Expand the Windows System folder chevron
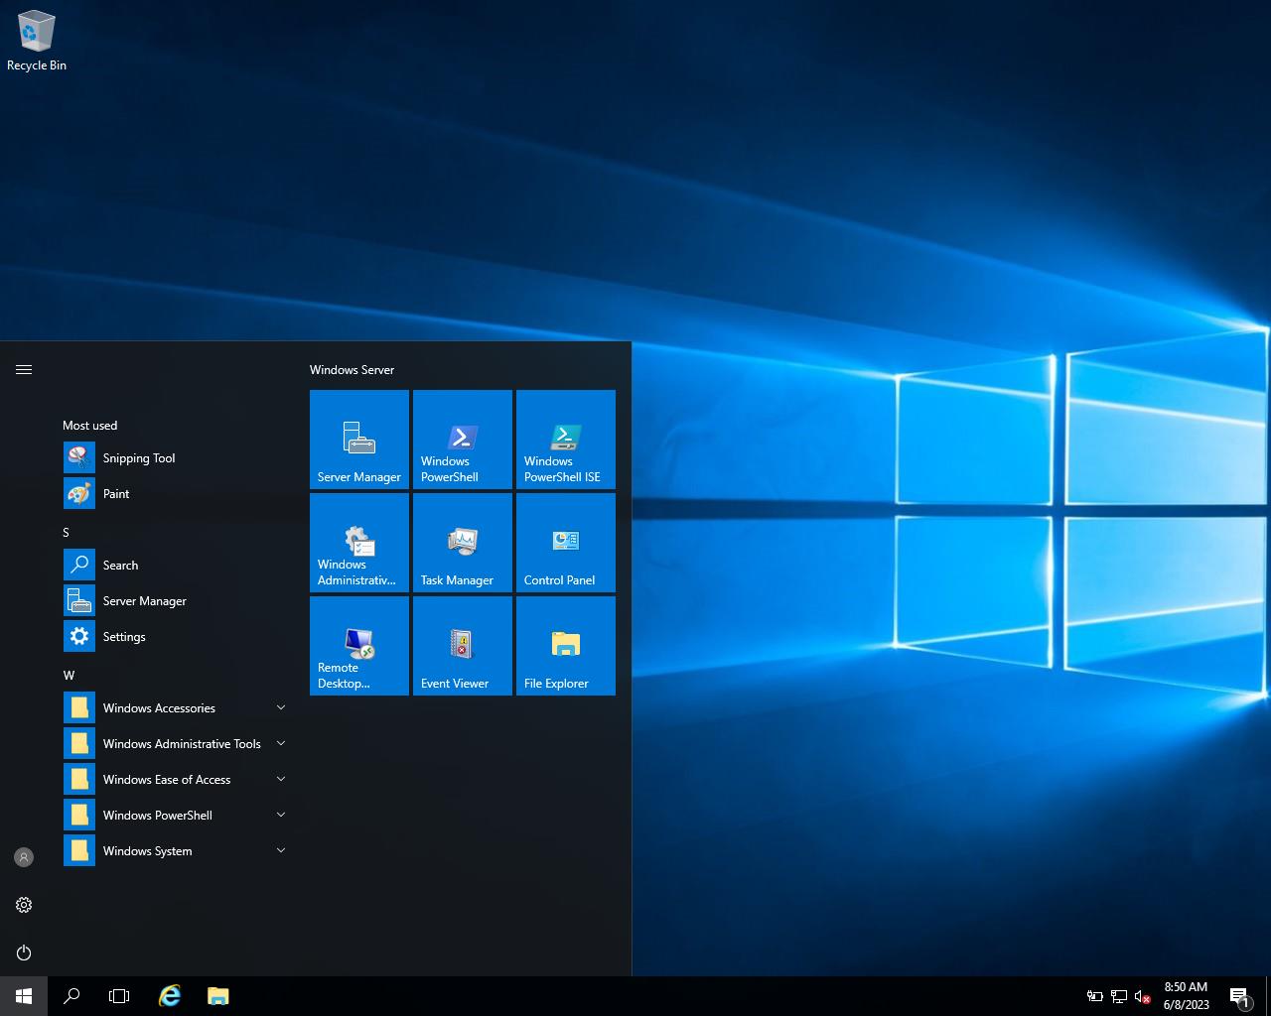The height and width of the screenshot is (1016, 1271). point(281,850)
